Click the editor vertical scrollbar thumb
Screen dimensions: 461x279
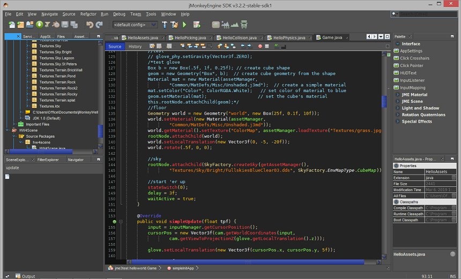[x=384, y=102]
